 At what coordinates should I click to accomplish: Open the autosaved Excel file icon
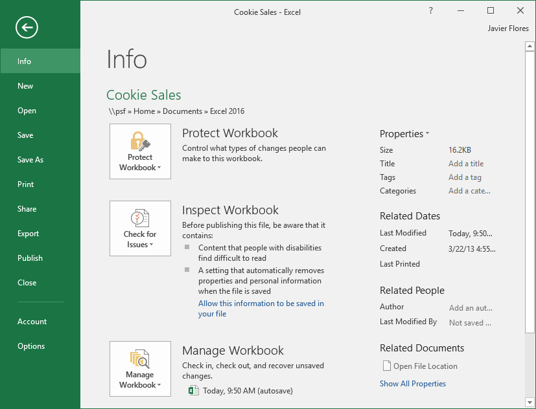193,390
